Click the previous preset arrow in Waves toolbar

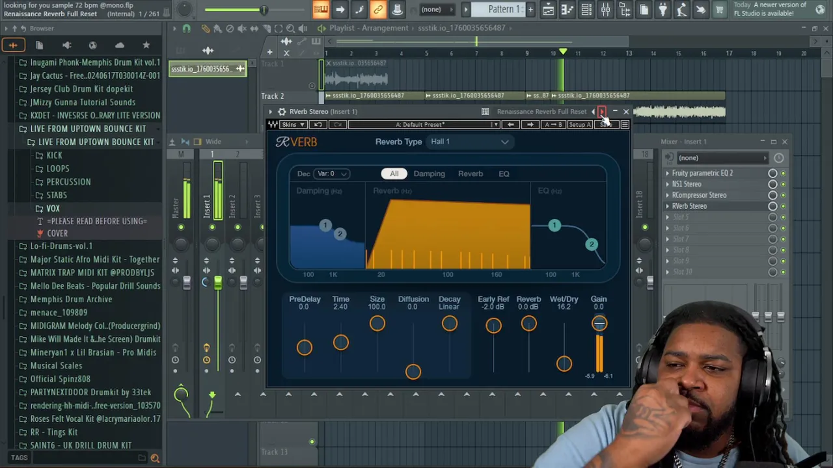tap(511, 124)
